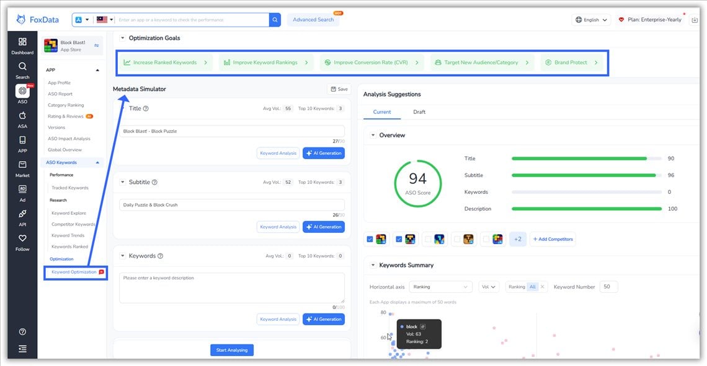Collapse the Subtitle section
This screenshot has width=707, height=366.
122,182
